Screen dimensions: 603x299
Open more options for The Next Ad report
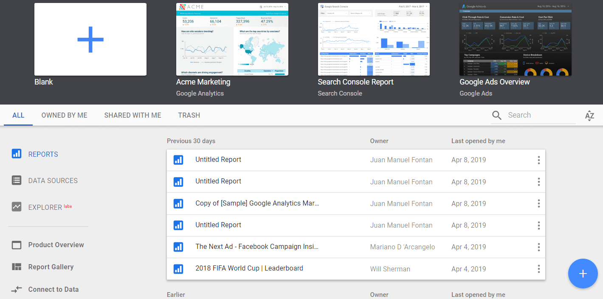(x=538, y=247)
